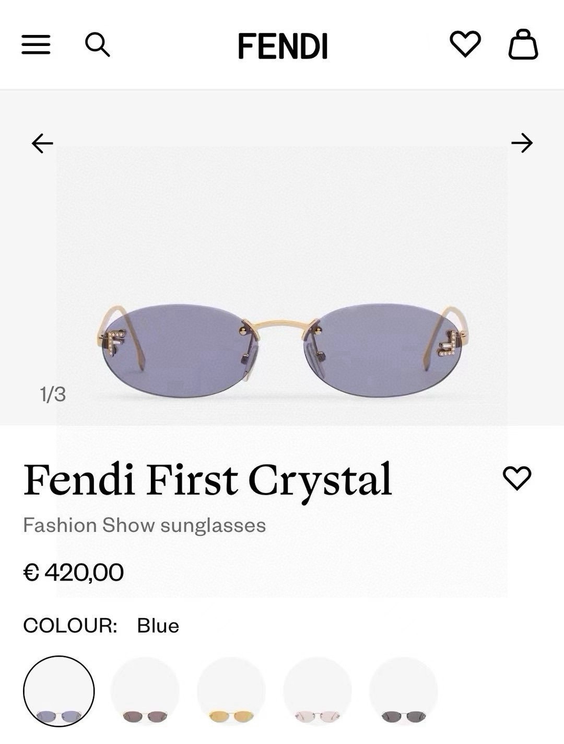Click the Fashion Show sunglasses subtitle
564x744 pixels.
point(145,525)
